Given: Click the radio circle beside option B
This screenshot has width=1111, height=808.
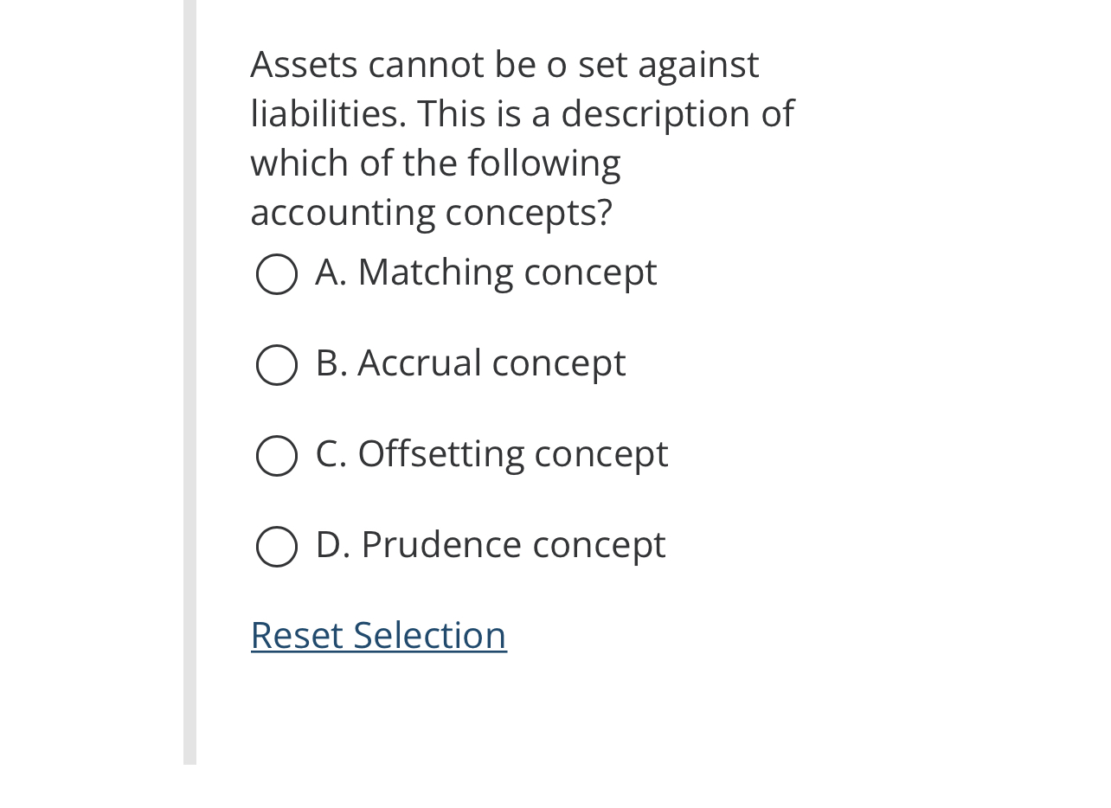Looking at the screenshot, I should (x=275, y=365).
